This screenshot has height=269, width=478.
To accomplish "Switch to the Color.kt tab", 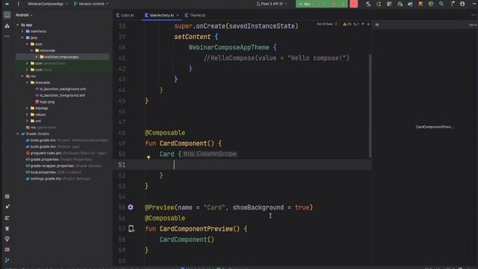I will point(125,15).
